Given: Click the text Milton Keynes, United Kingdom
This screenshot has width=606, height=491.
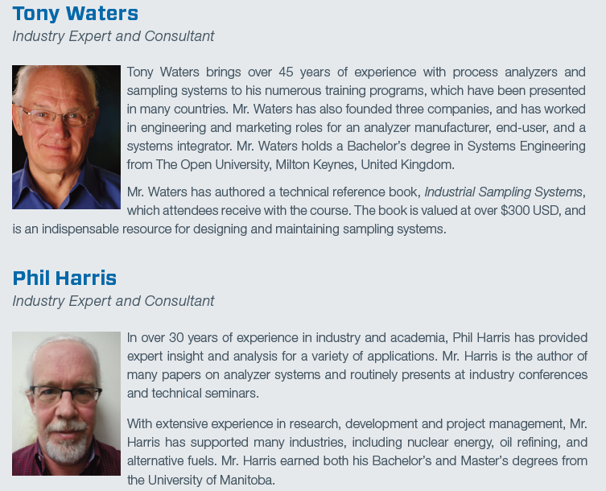Looking at the screenshot, I should tap(365, 165).
